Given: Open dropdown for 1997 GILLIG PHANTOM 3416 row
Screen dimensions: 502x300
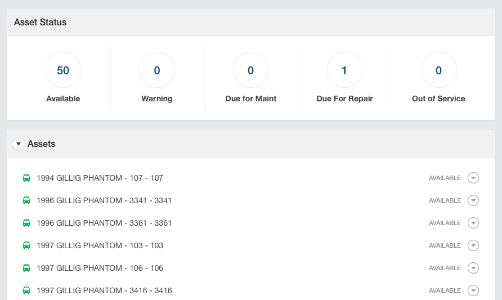Looking at the screenshot, I should point(473,290).
